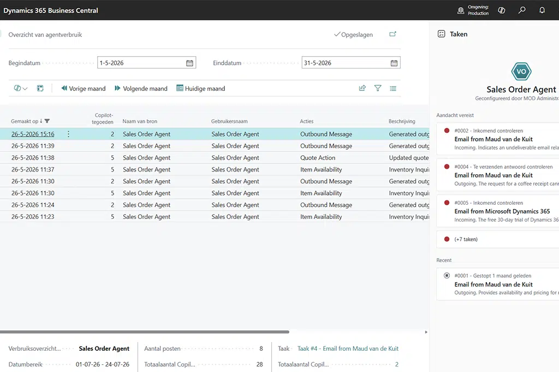Open Begindatum calendar picker
Screen dimensions: 559x372
[189, 63]
